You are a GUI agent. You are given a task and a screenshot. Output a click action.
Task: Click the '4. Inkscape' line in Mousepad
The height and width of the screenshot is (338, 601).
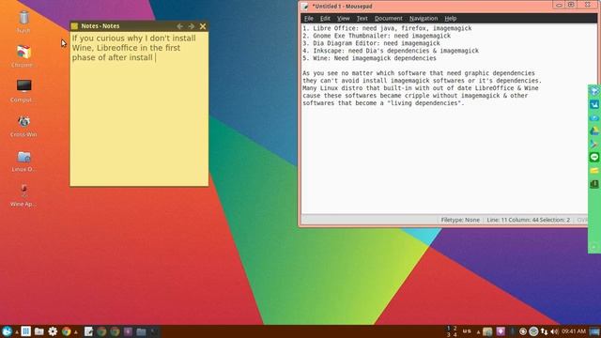point(391,51)
